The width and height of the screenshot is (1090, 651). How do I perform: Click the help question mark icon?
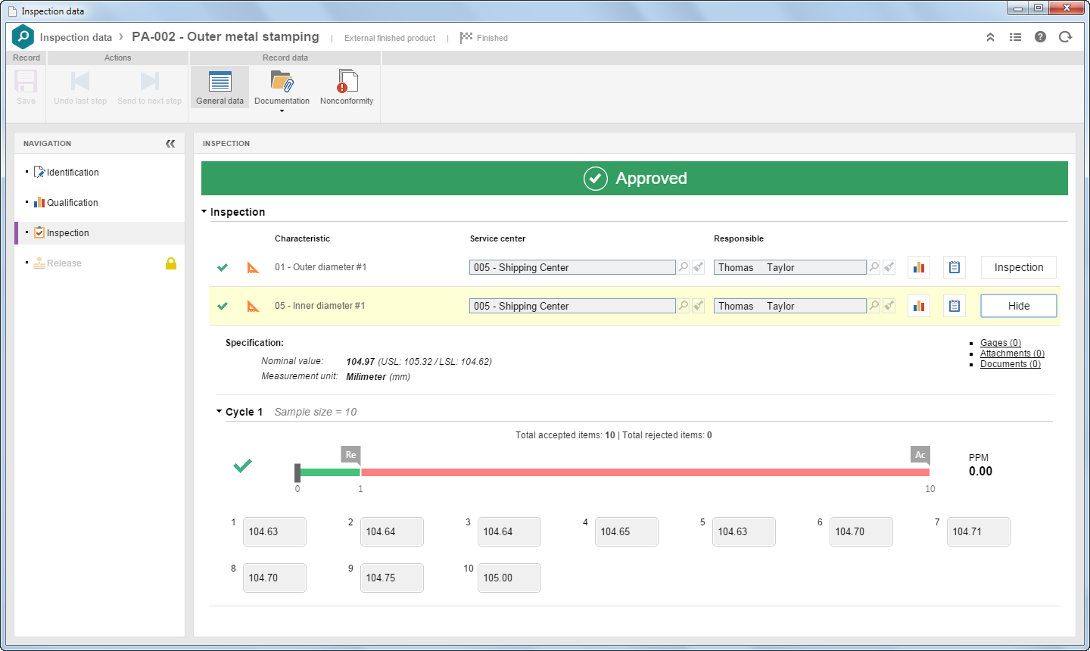pyautogui.click(x=1040, y=37)
